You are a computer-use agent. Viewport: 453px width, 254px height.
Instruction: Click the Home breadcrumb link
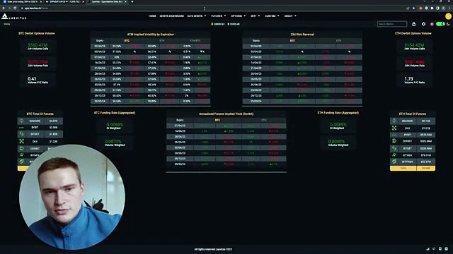[7, 24]
